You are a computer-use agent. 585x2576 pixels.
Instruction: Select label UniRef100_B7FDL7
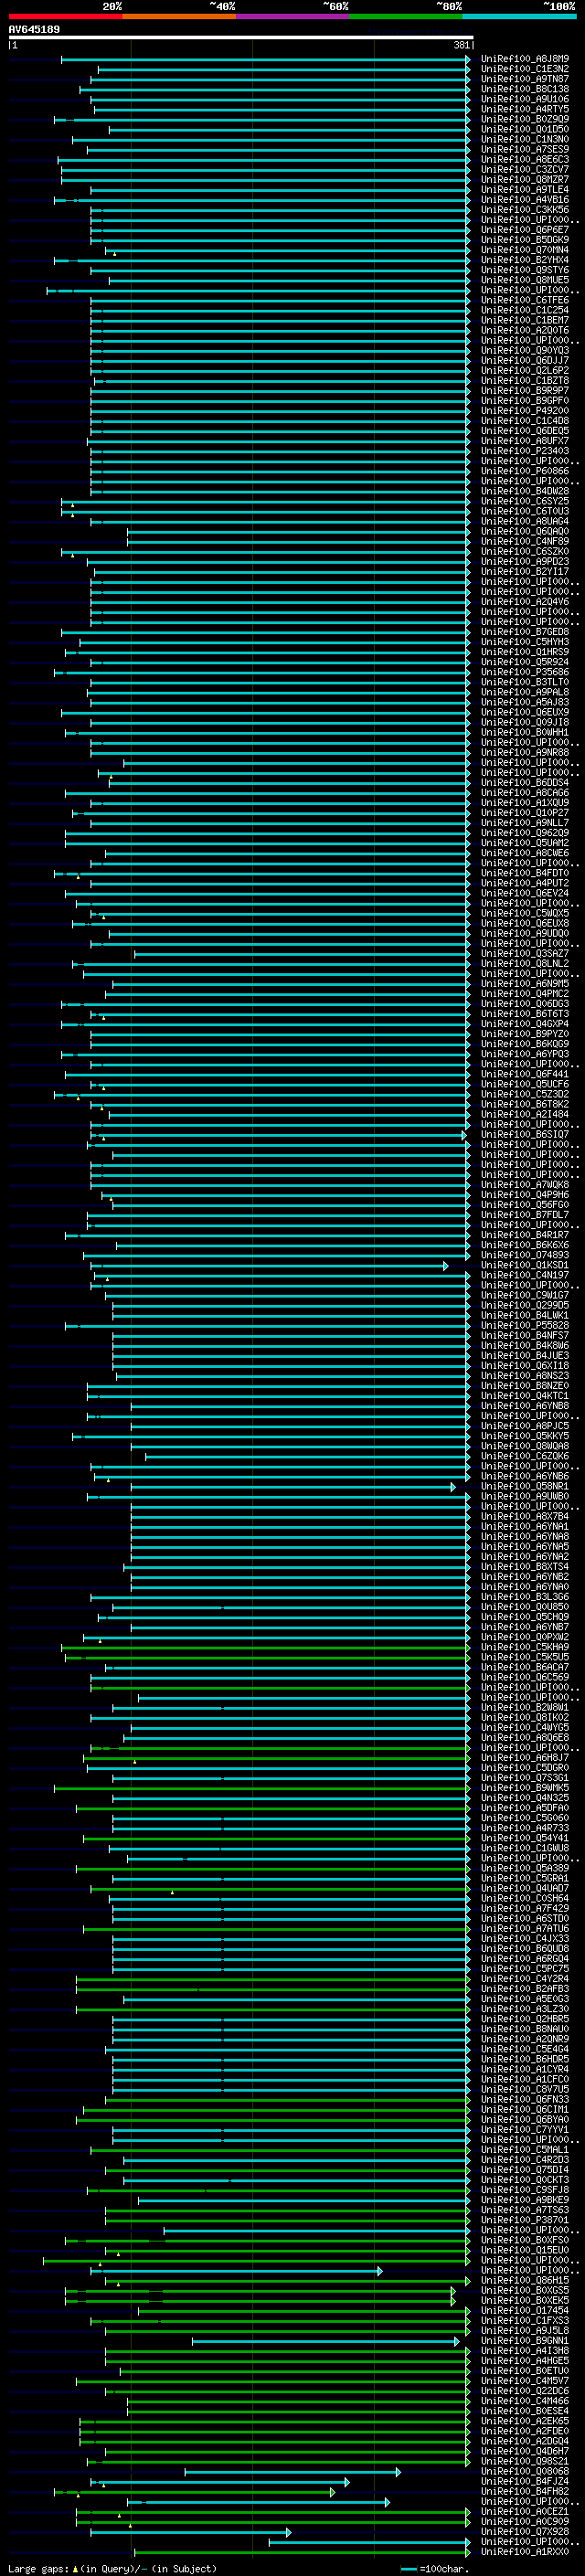524,1214
